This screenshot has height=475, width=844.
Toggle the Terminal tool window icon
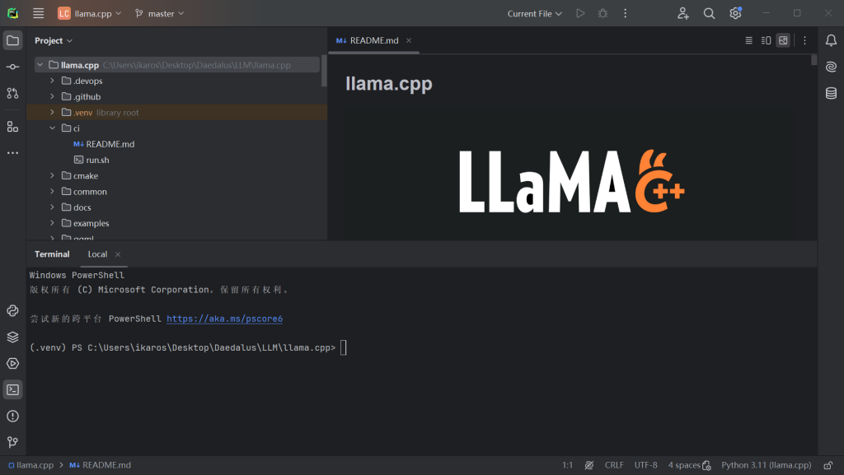click(13, 389)
